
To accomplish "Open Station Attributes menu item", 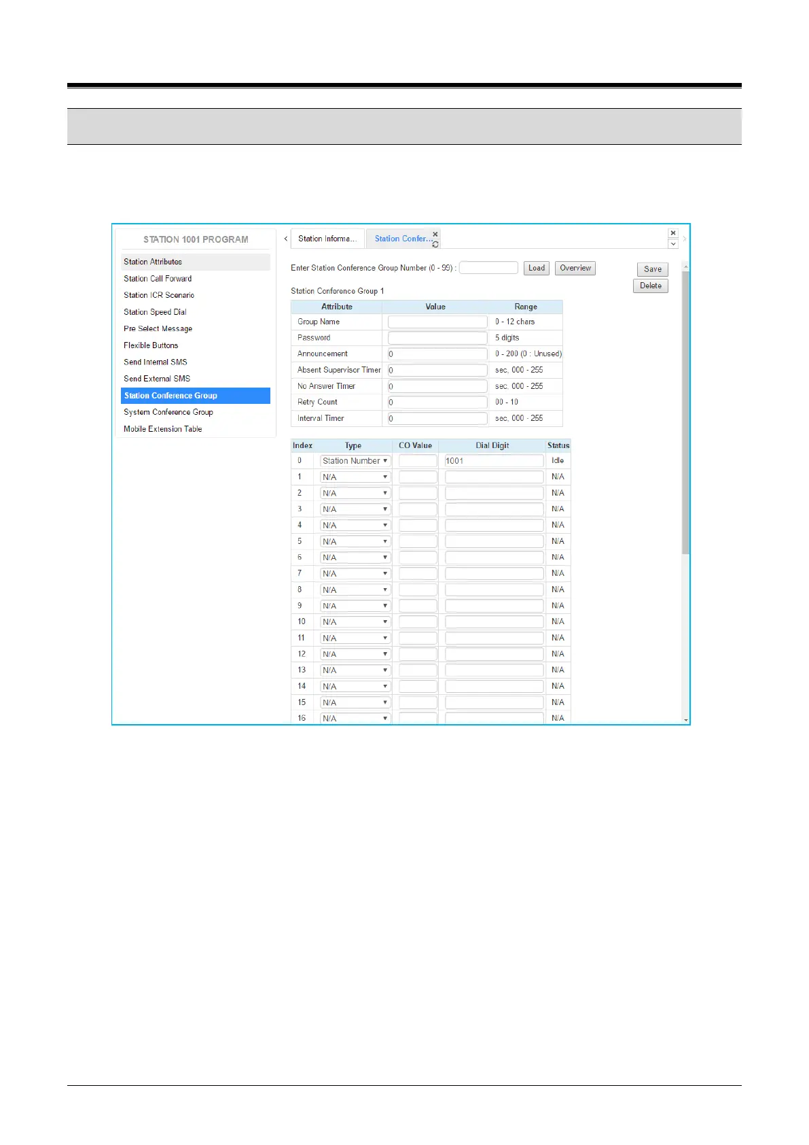I will tap(196, 262).
